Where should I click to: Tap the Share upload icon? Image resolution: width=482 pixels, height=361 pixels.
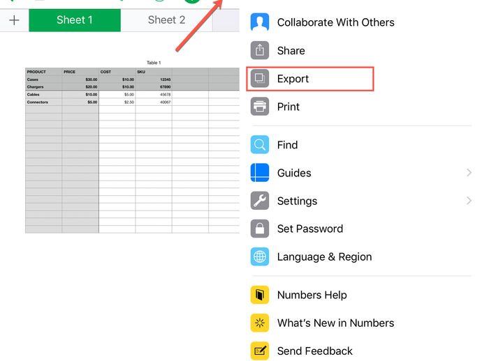click(x=260, y=50)
